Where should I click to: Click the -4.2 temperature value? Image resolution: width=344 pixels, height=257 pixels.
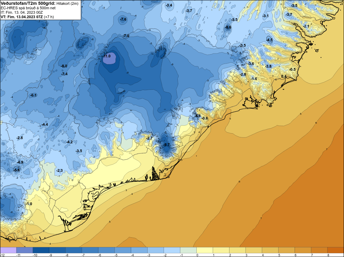[x=69, y=142]
